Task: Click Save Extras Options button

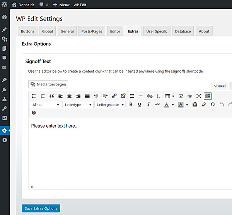Action: click(x=41, y=208)
